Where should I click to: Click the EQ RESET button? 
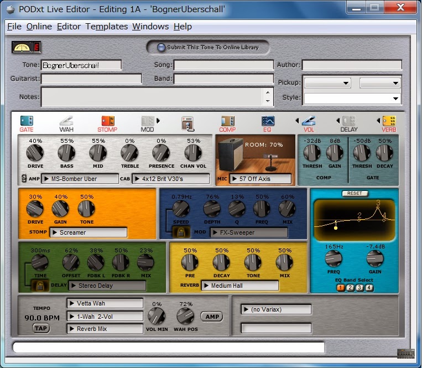[x=355, y=193]
